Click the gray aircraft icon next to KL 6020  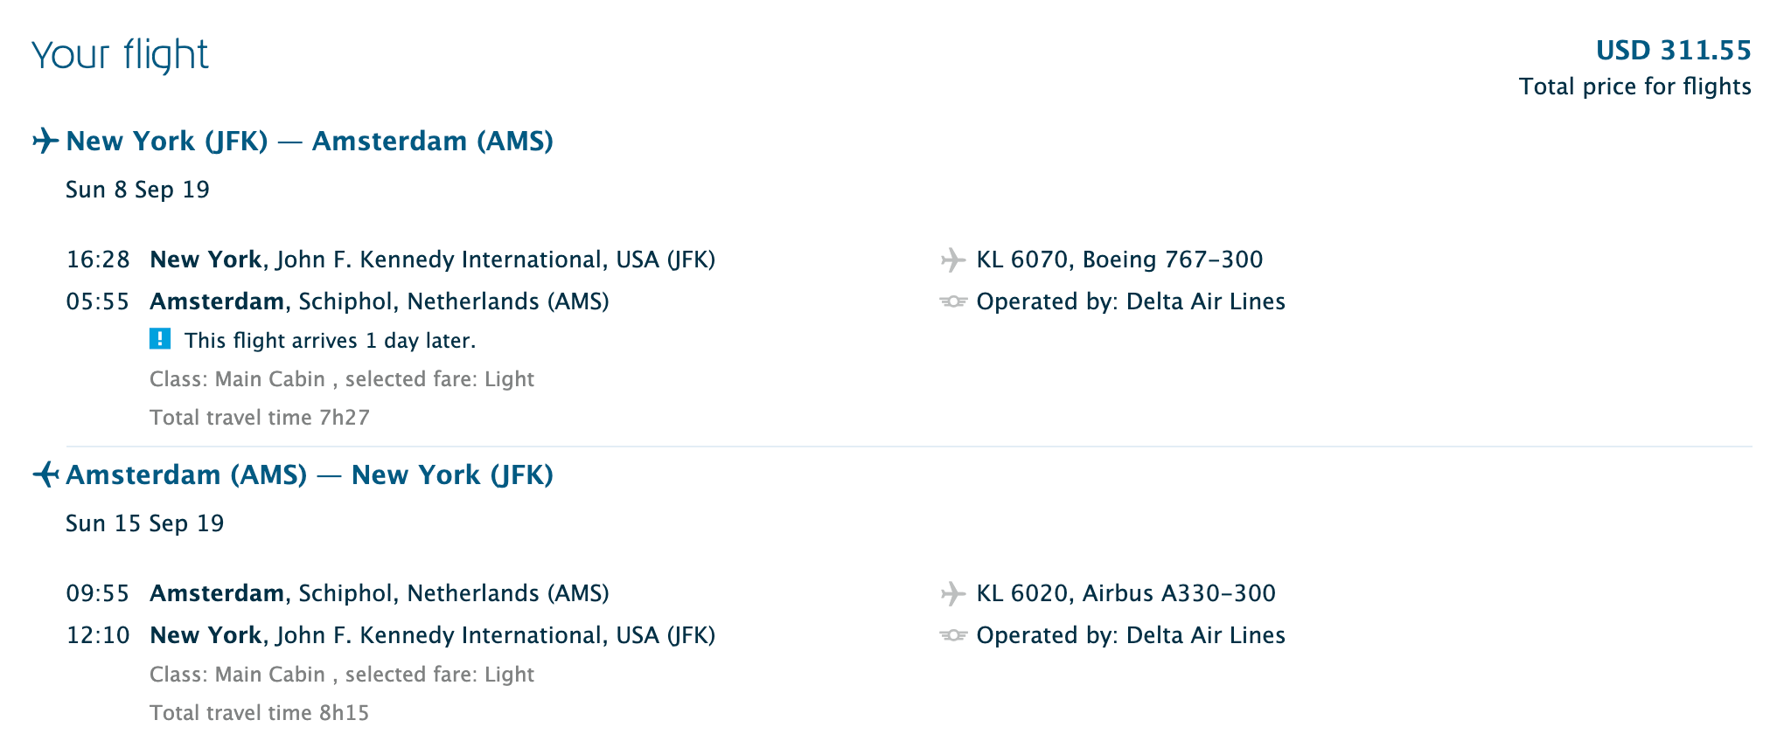[952, 593]
